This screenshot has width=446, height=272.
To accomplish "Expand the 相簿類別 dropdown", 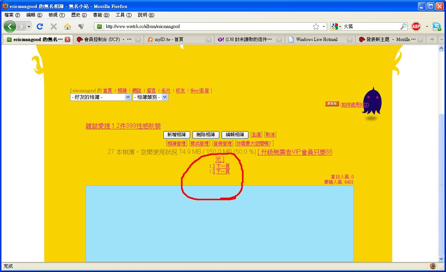I will click(x=150, y=97).
